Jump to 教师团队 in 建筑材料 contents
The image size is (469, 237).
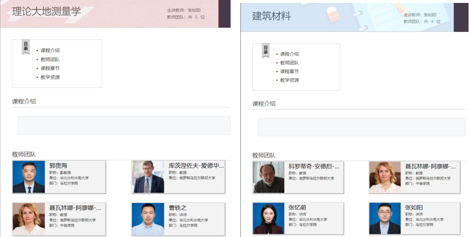pos(289,63)
